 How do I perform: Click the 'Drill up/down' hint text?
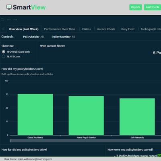tap(27, 74)
